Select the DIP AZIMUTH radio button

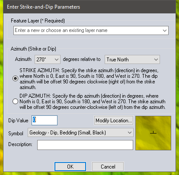point(15,102)
